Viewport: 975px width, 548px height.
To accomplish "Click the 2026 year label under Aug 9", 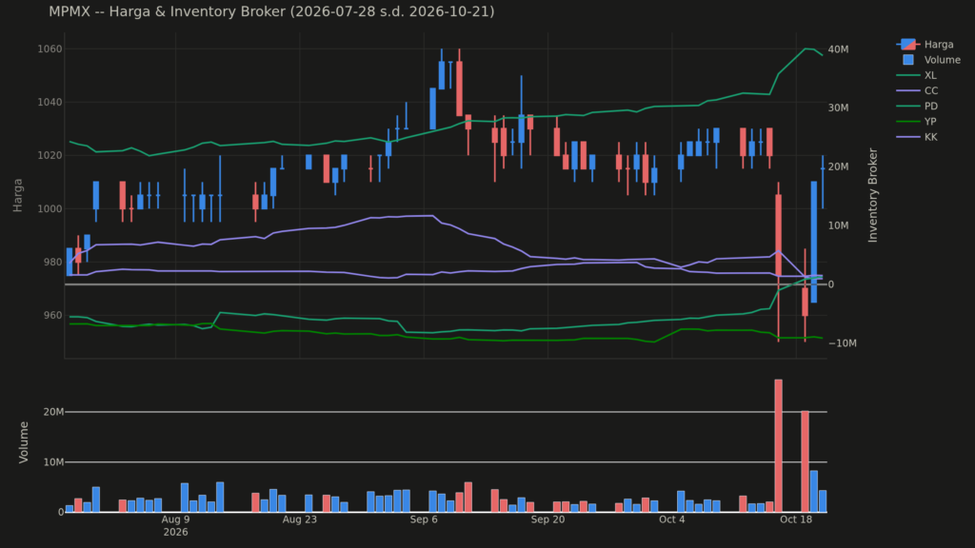I will (x=175, y=532).
